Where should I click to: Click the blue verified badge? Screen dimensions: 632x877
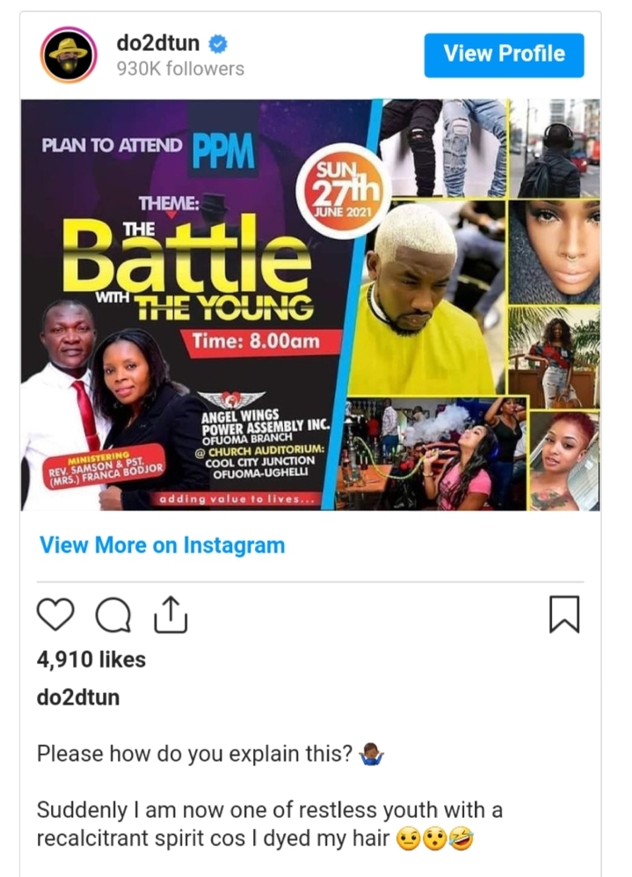(x=218, y=44)
